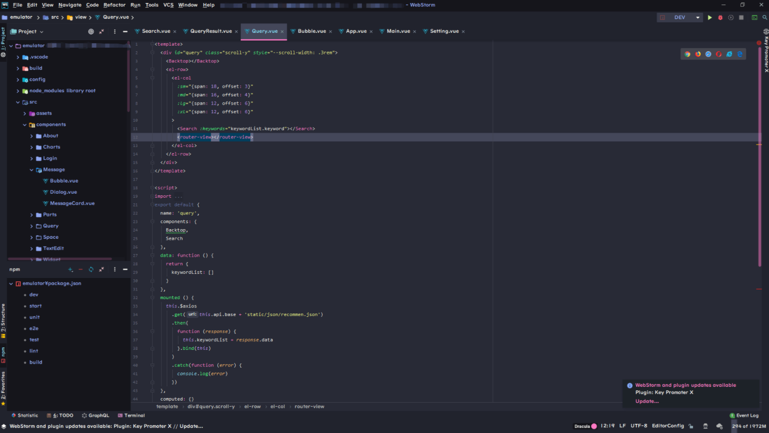Click the locate-current-file target icon in Project panel
Image resolution: width=769 pixels, height=433 pixels.
pyautogui.click(x=91, y=31)
